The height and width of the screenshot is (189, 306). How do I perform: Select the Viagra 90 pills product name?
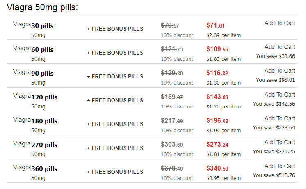(35, 73)
